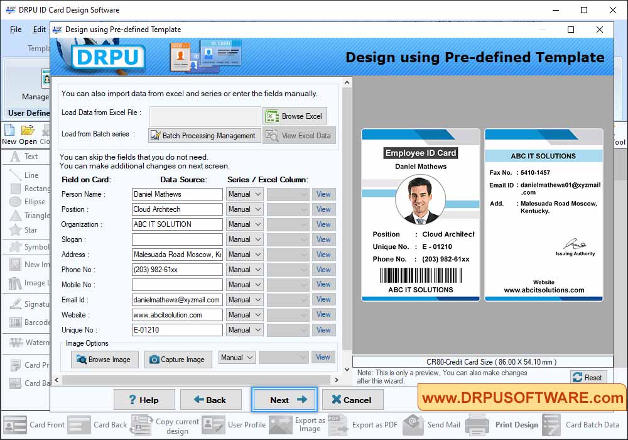Click the Email Id input field
Viewport: 628px width, 440px height.
tap(177, 300)
